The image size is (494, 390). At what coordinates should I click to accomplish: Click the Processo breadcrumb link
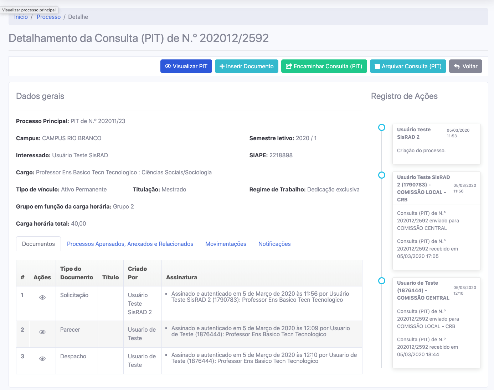coord(48,17)
